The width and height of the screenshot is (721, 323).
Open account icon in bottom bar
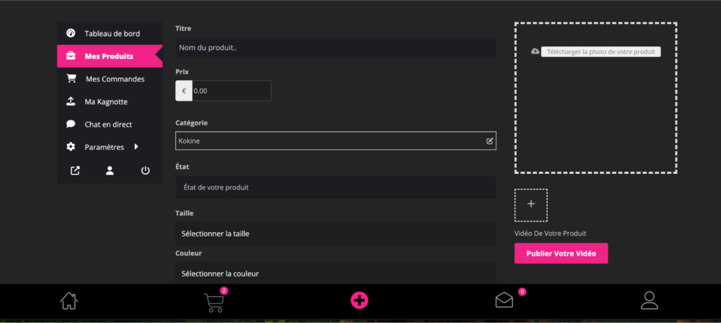click(x=649, y=300)
